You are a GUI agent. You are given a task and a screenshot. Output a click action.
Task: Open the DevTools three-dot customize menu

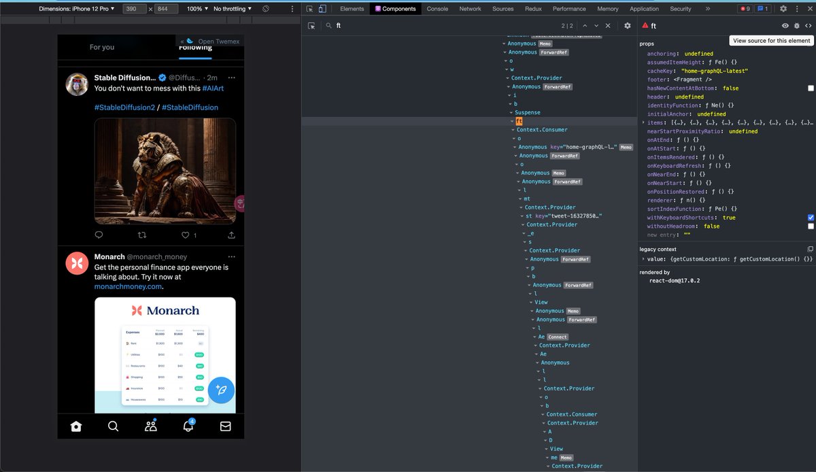click(797, 9)
